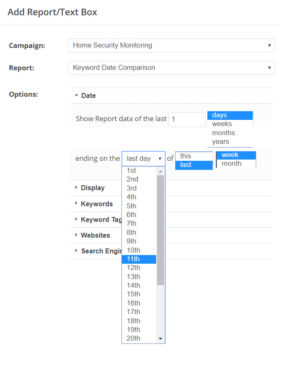Choose 'month' in the week/month list
This screenshot has width=283, height=372.
coord(232,164)
